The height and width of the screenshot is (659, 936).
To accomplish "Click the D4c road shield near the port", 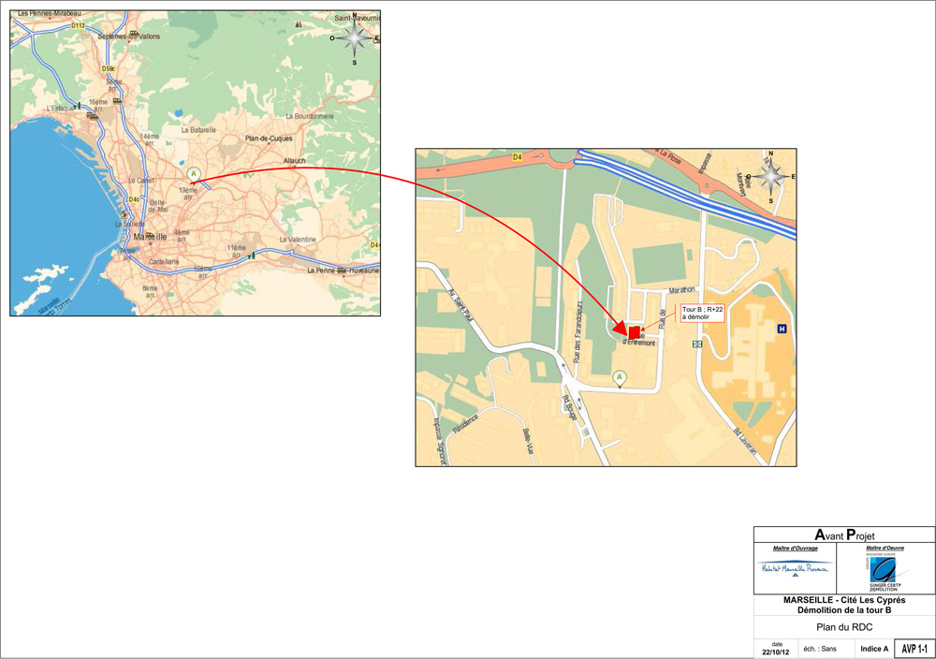I will 134,199.
